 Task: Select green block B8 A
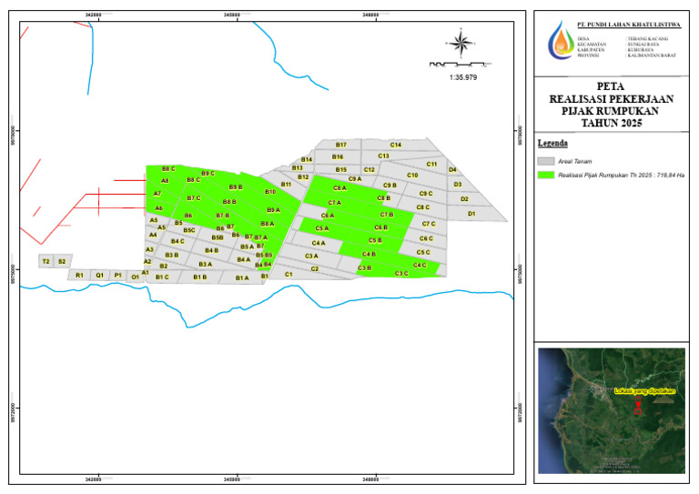point(267,224)
